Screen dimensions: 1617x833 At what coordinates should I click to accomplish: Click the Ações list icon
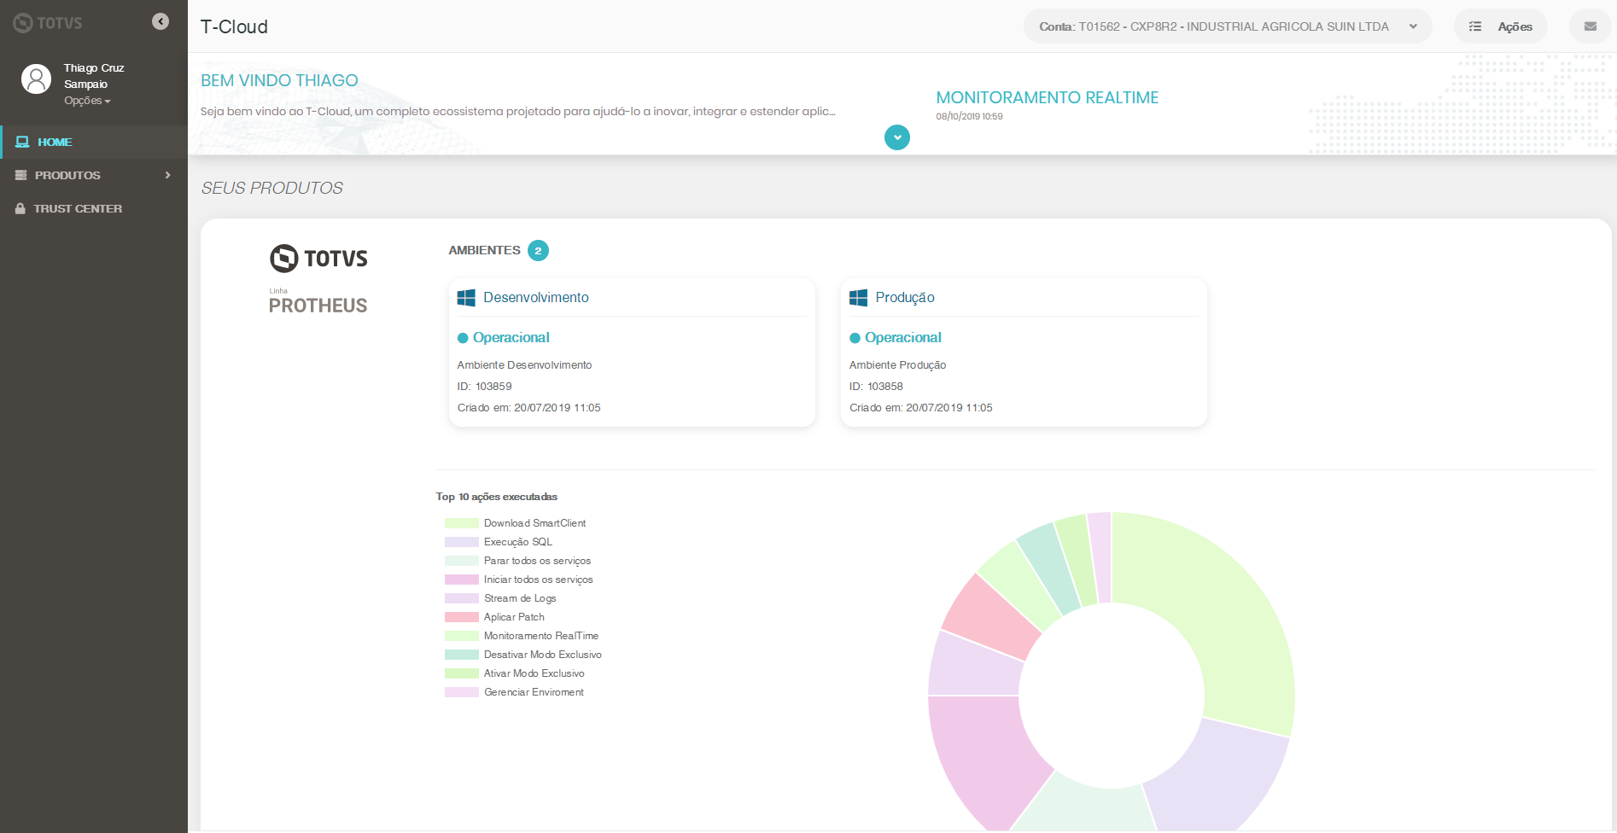(x=1475, y=26)
